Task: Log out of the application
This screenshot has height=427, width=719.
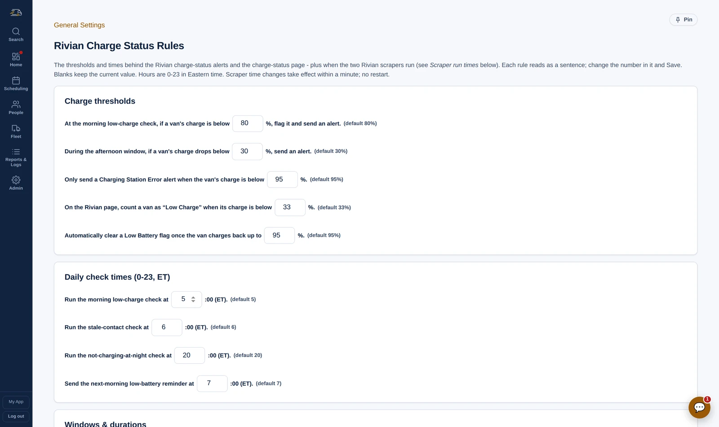Action: pos(16,416)
